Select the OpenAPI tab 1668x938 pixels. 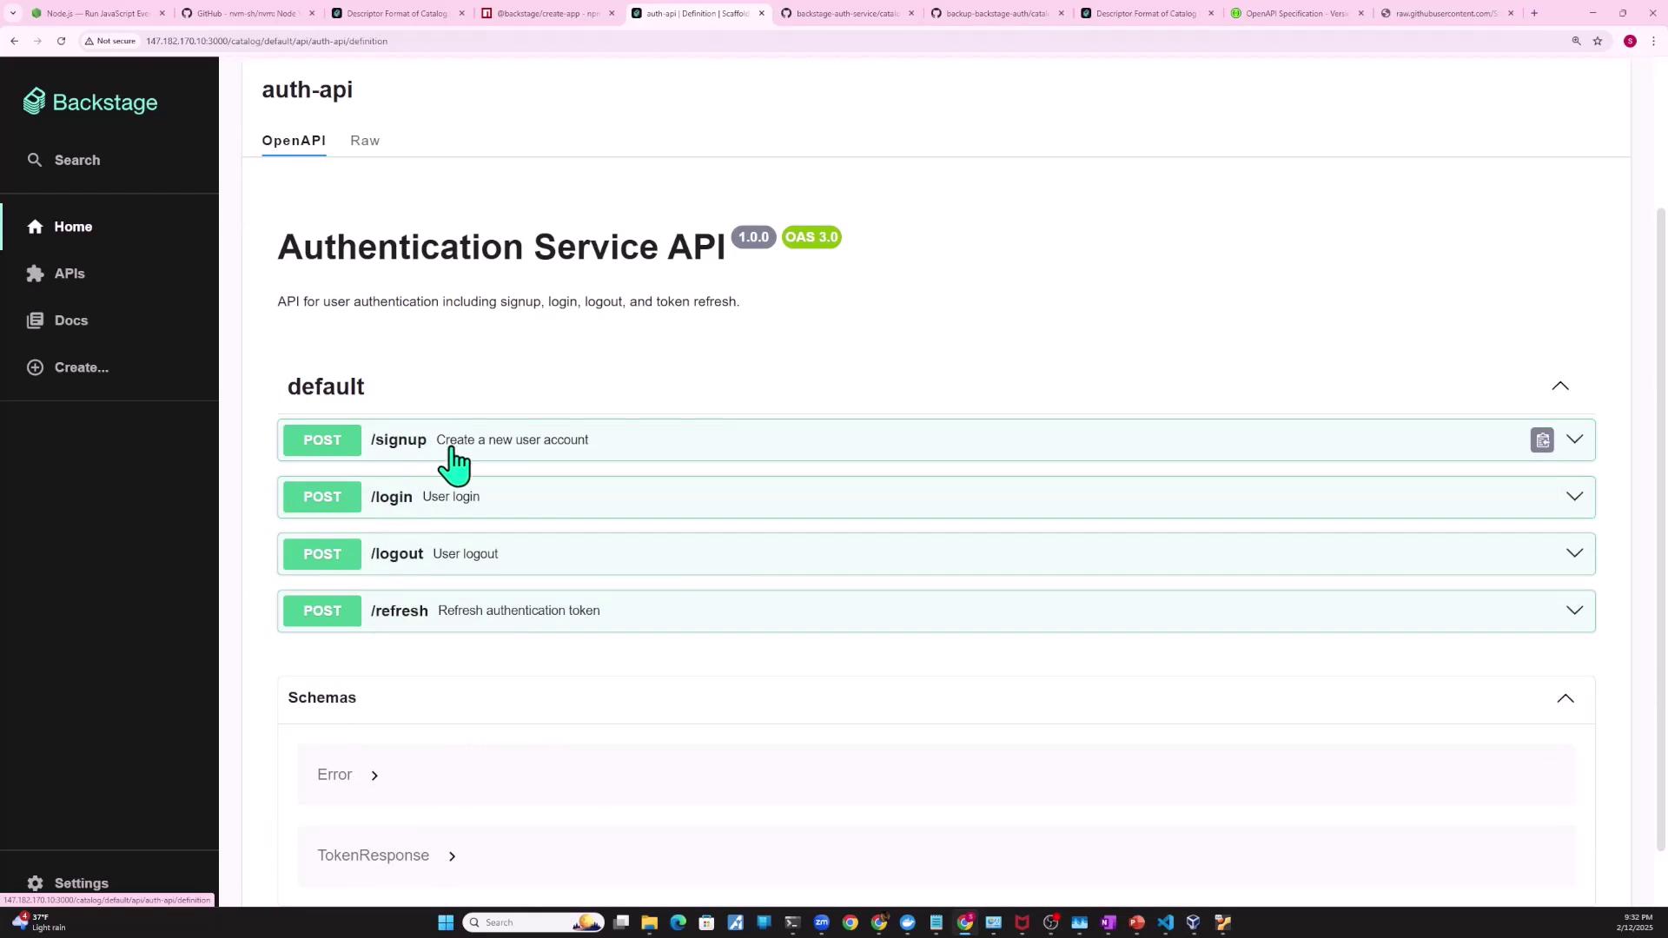point(294,141)
